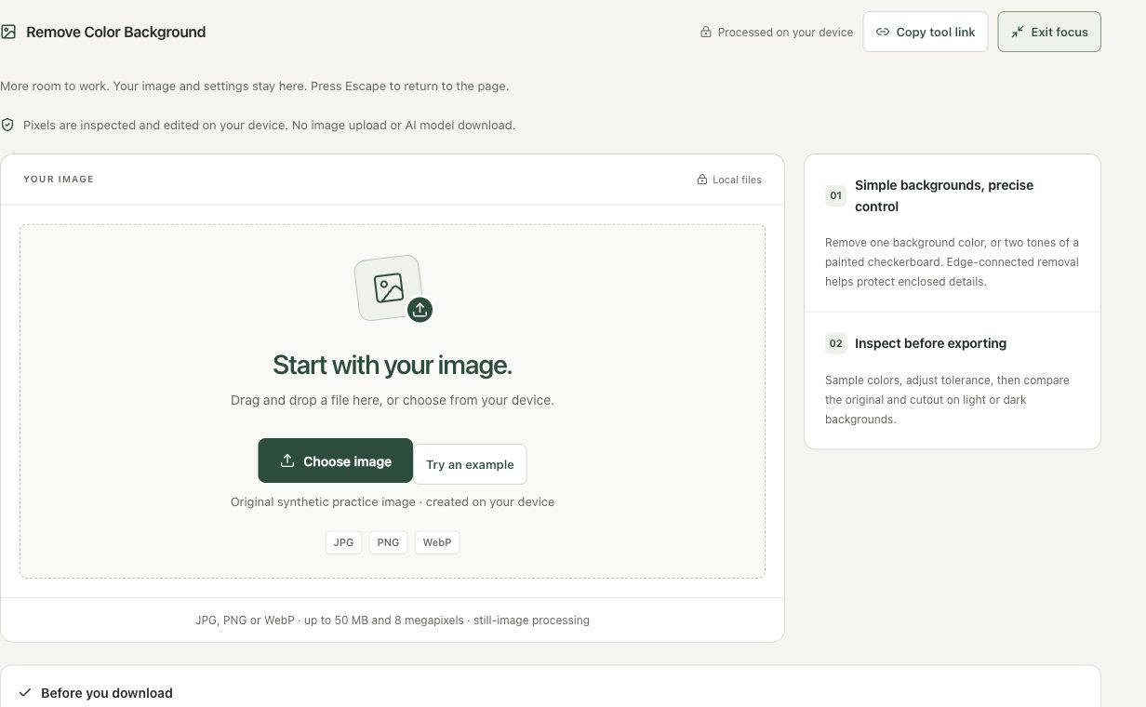
Task: Click the checkmark icon beside Before you download
Action: click(25, 693)
